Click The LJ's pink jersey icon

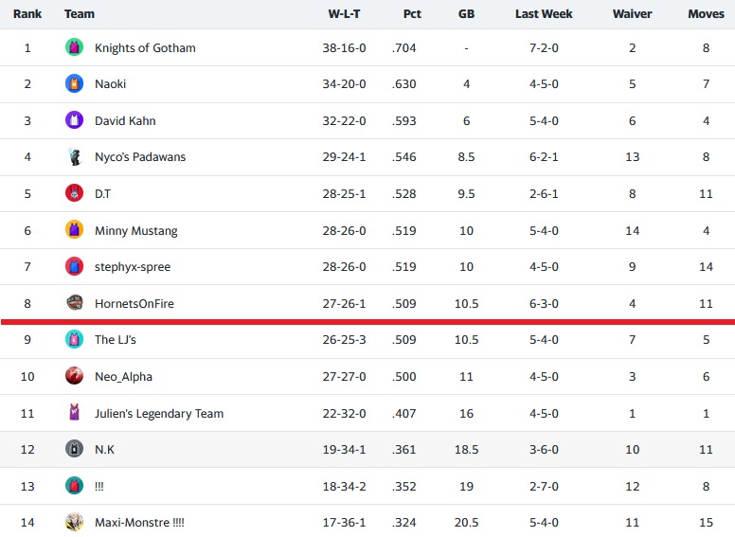74,339
